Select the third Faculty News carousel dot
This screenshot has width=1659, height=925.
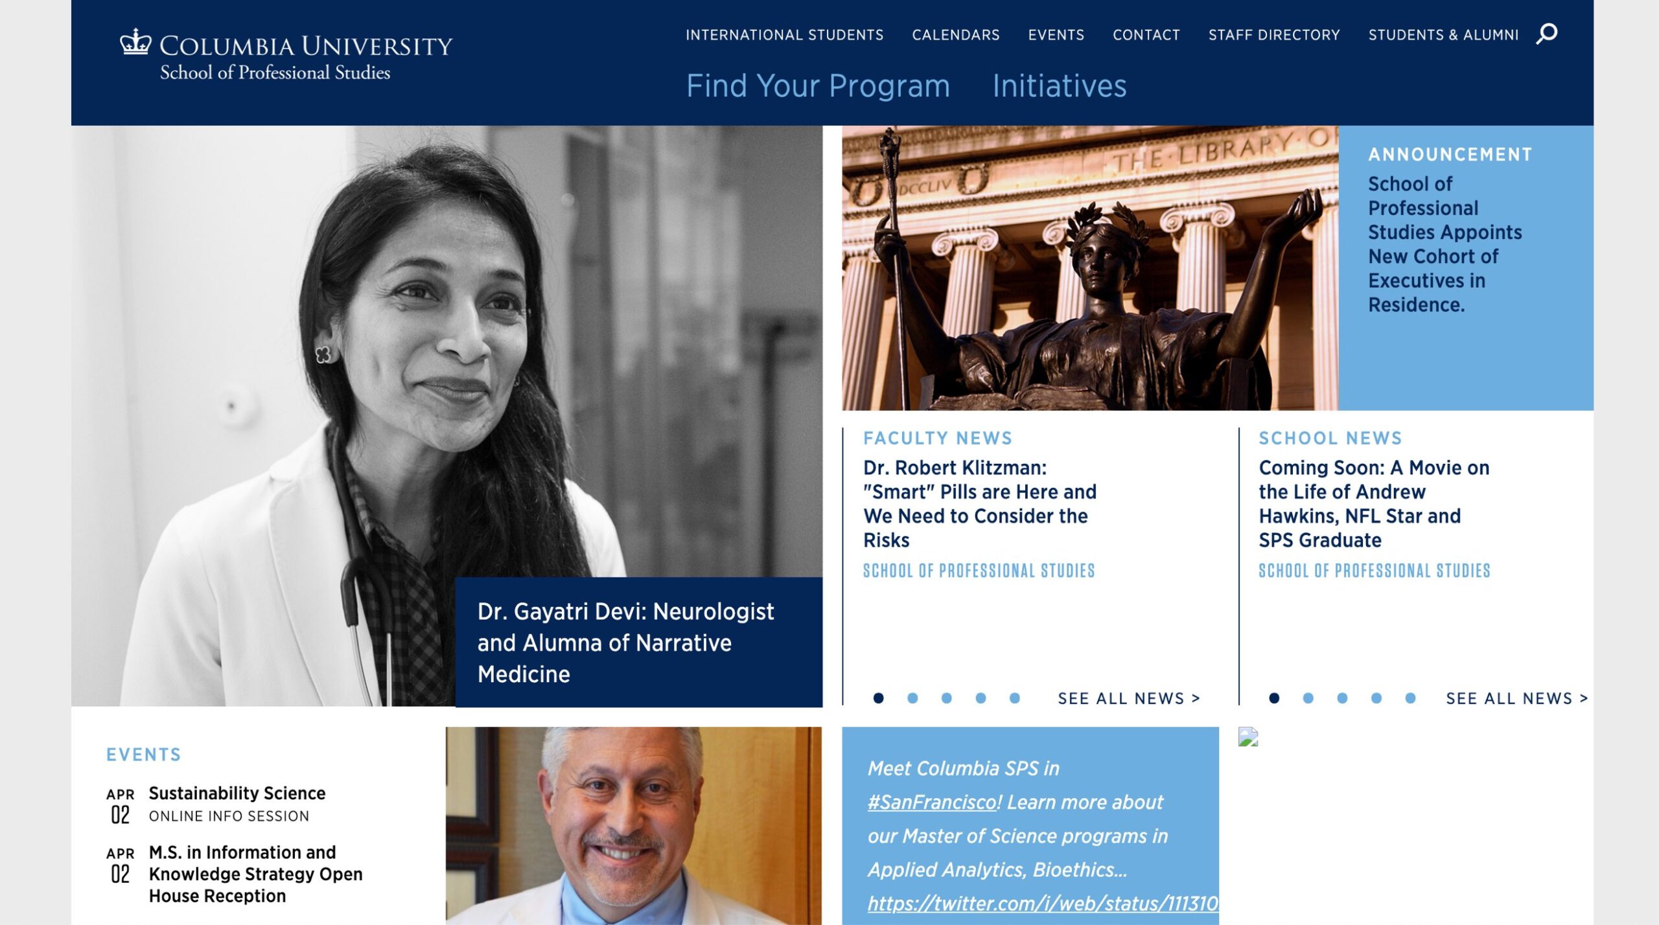tap(947, 698)
